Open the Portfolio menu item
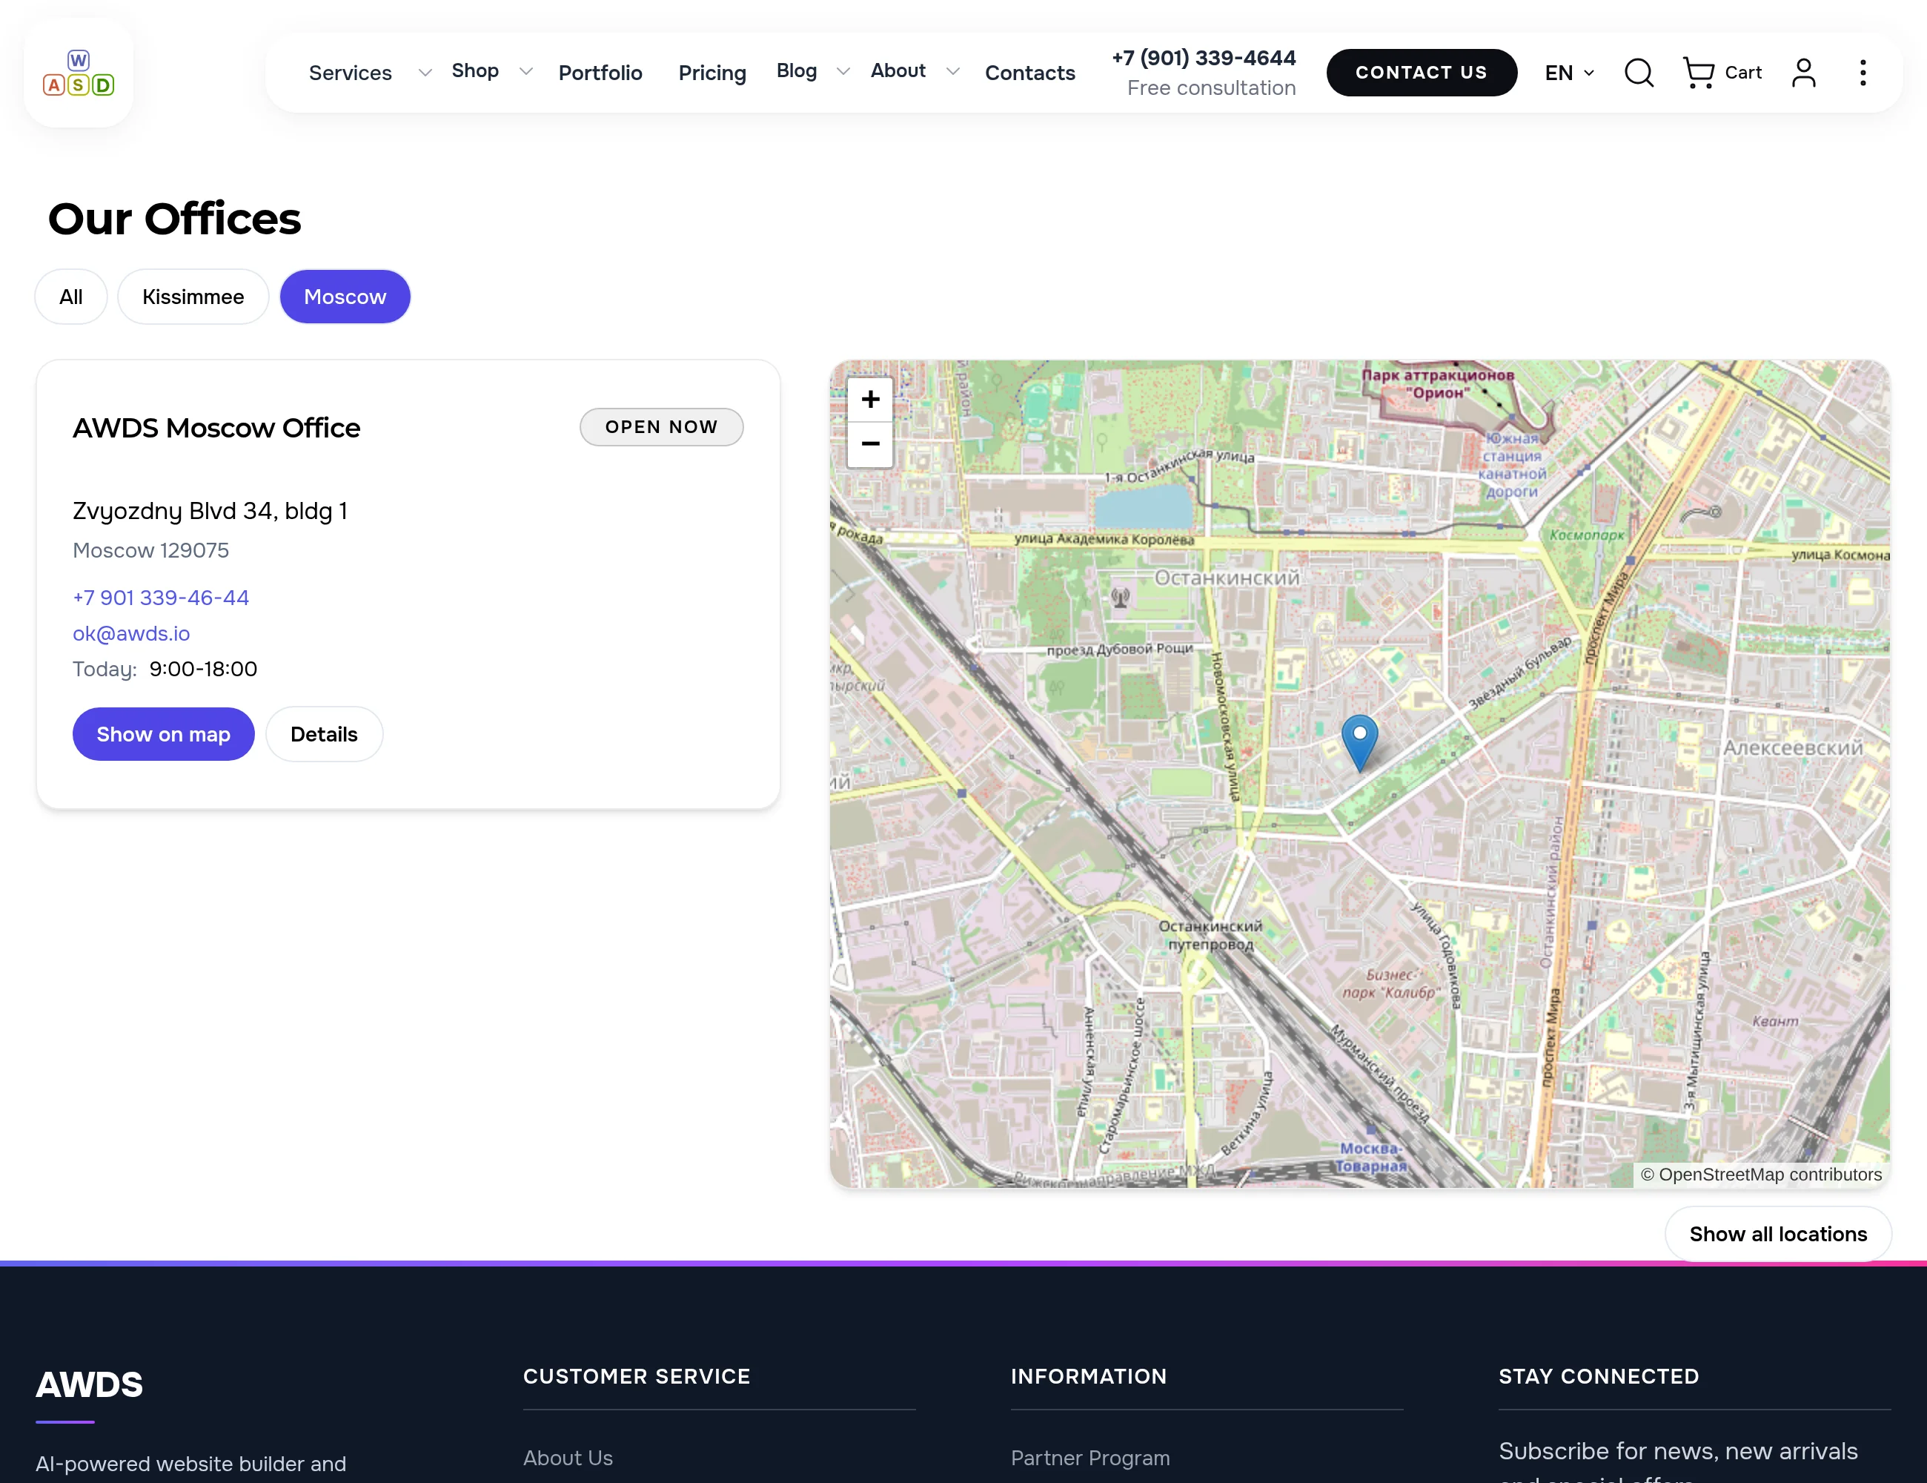 tap(600, 73)
